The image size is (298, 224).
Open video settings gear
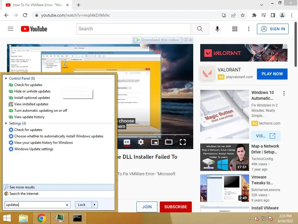click(x=141, y=142)
